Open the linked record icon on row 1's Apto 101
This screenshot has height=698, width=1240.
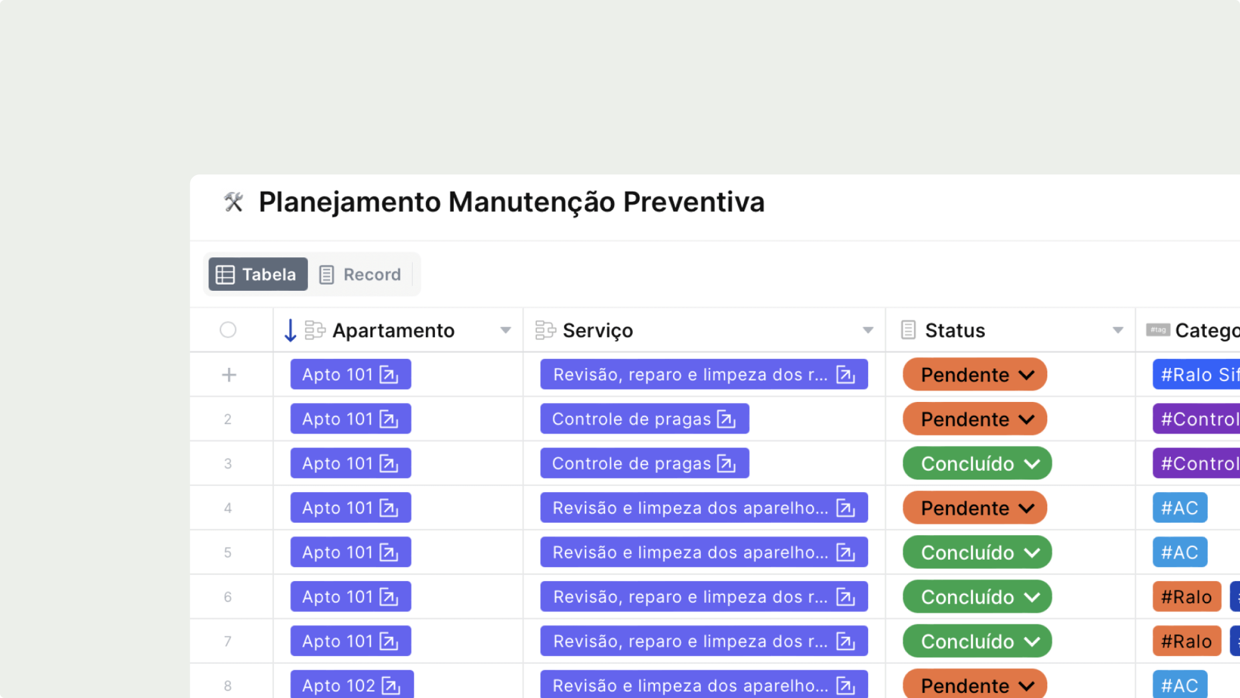[389, 375]
